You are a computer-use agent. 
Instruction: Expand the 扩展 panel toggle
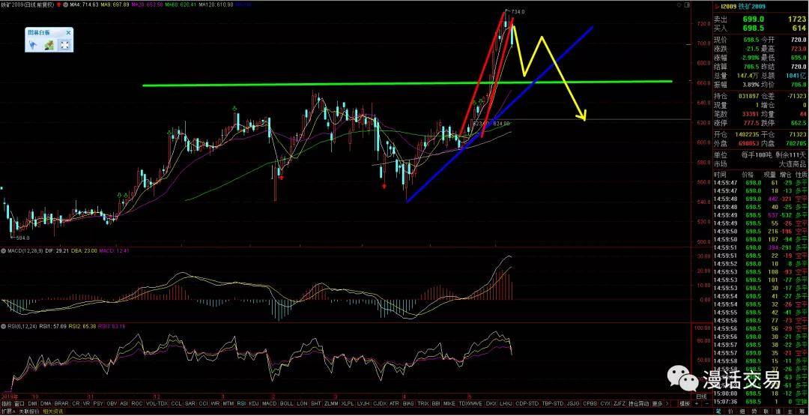click(x=8, y=412)
